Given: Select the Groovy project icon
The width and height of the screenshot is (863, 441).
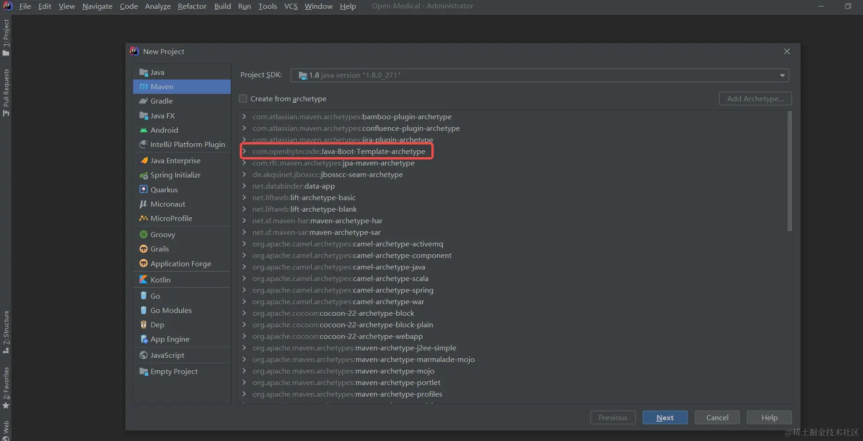Looking at the screenshot, I should coord(144,234).
